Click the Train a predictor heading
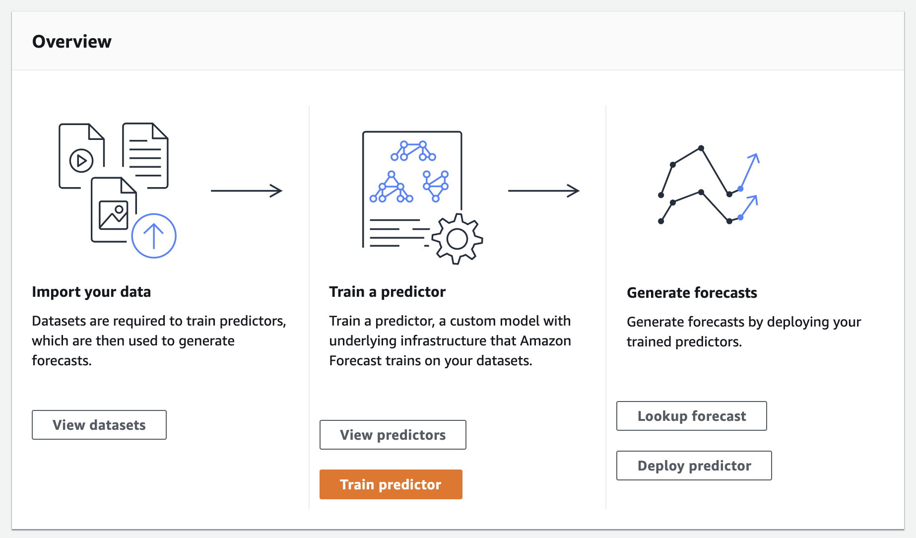 click(x=387, y=292)
